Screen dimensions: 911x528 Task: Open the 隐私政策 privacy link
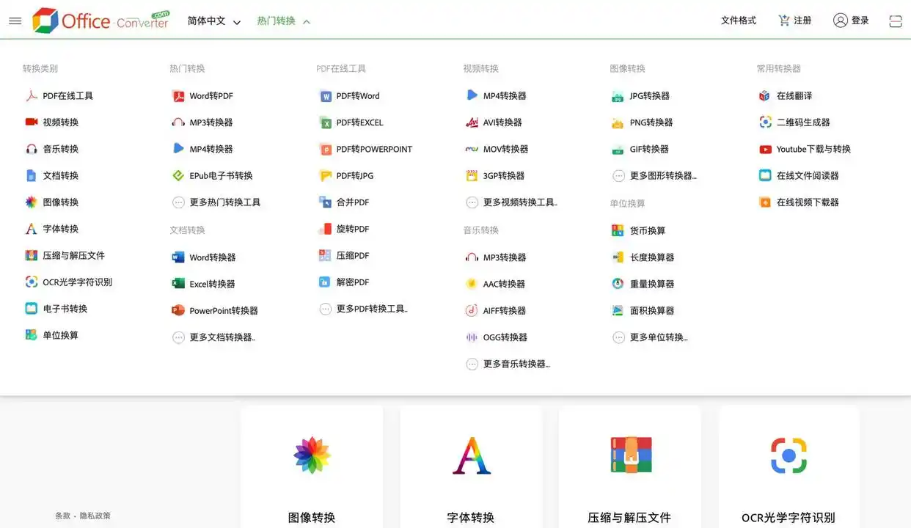[95, 516]
